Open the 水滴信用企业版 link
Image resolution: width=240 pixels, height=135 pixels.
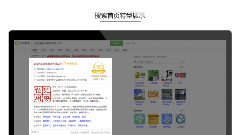point(59,121)
